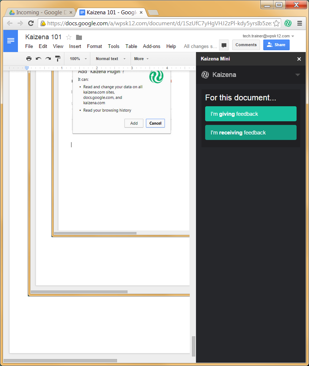Star the Kaizena 101 document
The image size is (309, 366).
click(x=69, y=37)
